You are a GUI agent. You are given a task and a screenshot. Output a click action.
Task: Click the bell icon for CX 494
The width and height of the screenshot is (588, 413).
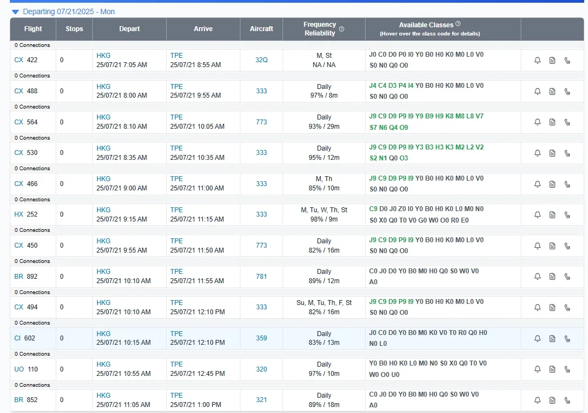pos(537,308)
